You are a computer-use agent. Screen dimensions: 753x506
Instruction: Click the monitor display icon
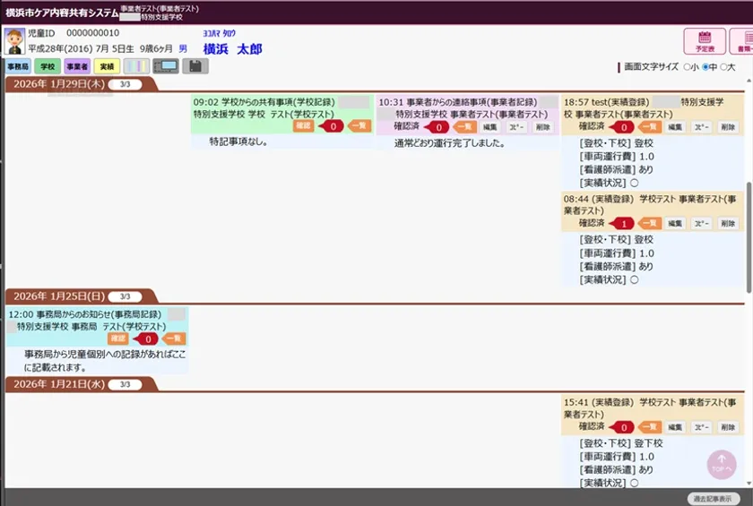166,66
